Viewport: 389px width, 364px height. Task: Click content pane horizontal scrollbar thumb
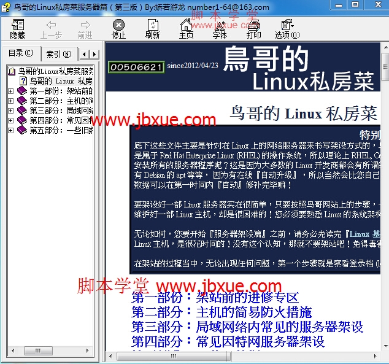174,356
